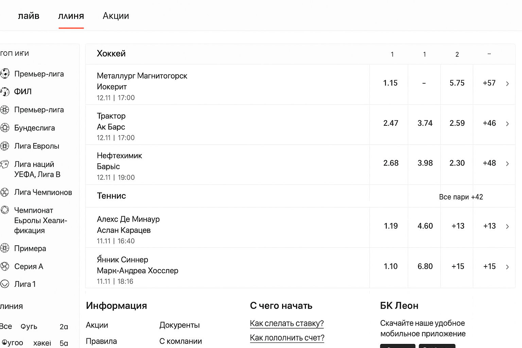Expand the Металлург Магнитогорск match arrow

pyautogui.click(x=507, y=84)
